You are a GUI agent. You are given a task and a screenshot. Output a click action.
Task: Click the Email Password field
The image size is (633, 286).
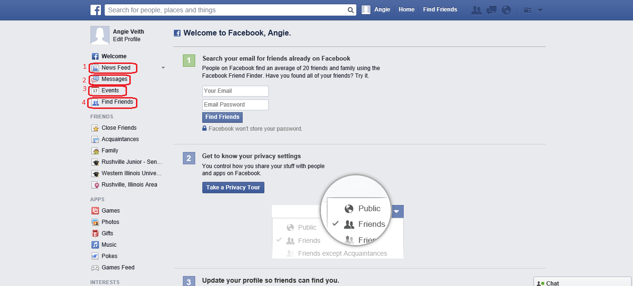[x=235, y=105]
